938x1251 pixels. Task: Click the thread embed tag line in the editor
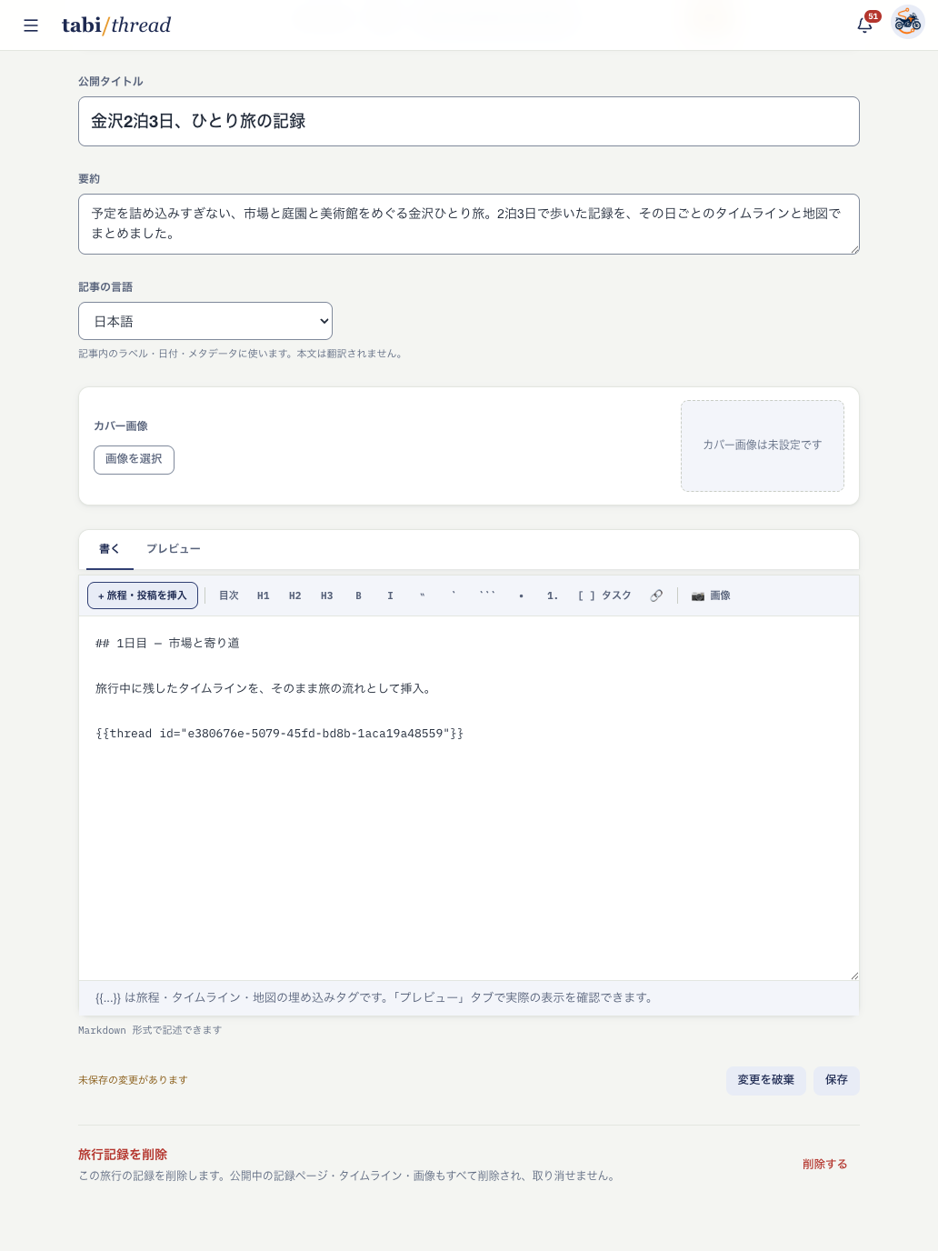[x=280, y=734]
